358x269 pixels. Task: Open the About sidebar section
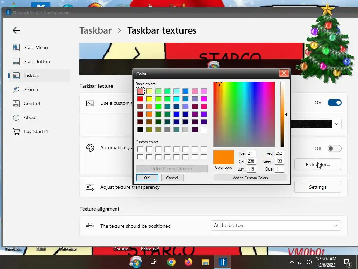coord(39,117)
